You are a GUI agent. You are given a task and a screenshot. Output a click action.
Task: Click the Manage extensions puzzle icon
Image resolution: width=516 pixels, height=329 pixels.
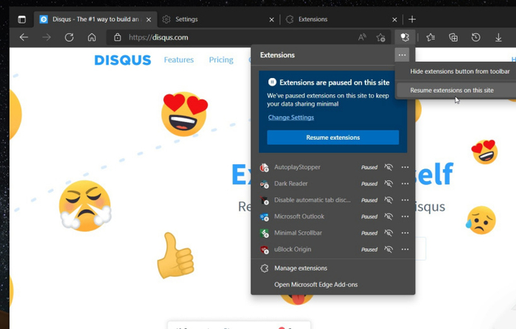pos(264,268)
